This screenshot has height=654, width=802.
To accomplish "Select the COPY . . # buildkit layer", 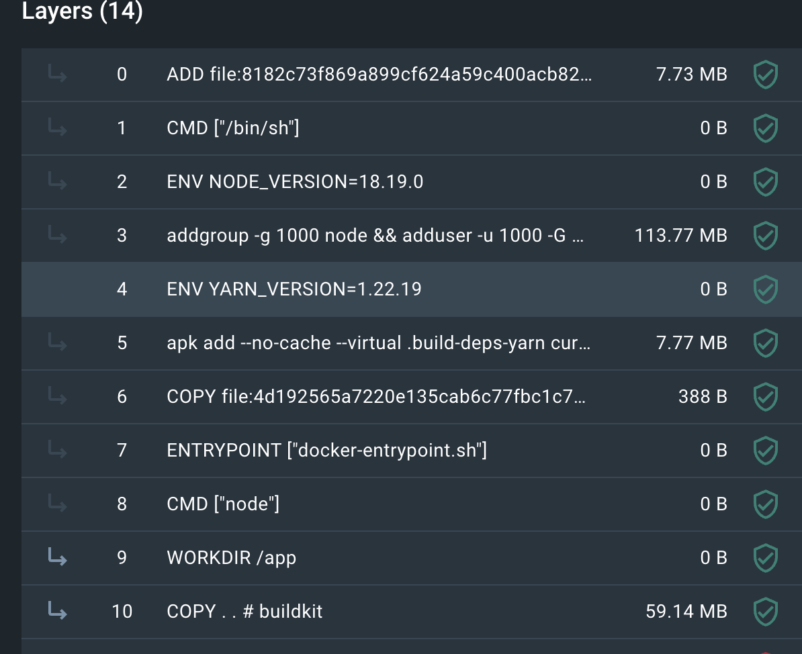I will (x=412, y=612).
